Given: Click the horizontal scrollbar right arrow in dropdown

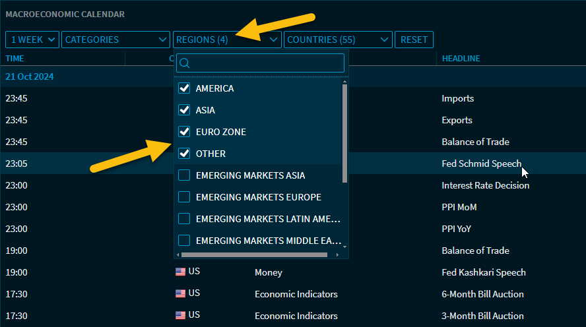Looking at the screenshot, I should click(x=344, y=254).
